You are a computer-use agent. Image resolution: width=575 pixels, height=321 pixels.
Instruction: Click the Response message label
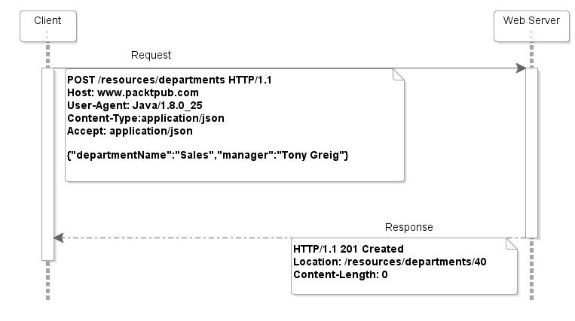tap(408, 227)
